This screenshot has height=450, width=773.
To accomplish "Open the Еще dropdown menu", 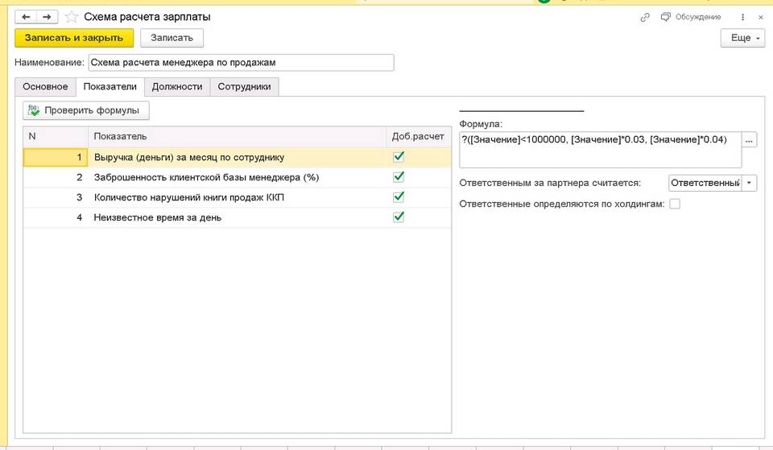I will click(x=742, y=38).
